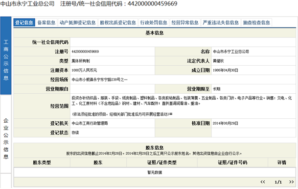Click the 统一社会信用代码 label
Image resolution: width=298 pixels, height=189 pixels.
[x=50, y=42]
